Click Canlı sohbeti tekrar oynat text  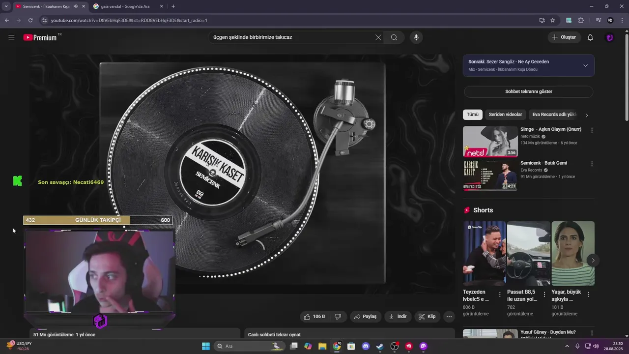pyautogui.click(x=274, y=335)
